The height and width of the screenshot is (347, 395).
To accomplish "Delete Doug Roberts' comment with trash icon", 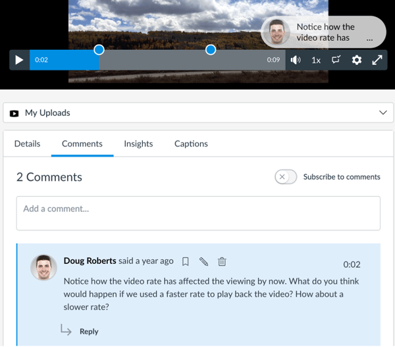I will pos(222,261).
